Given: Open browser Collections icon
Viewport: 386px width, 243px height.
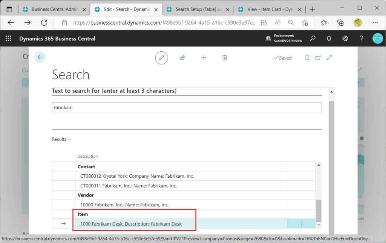Looking at the screenshot, I should [340, 23].
